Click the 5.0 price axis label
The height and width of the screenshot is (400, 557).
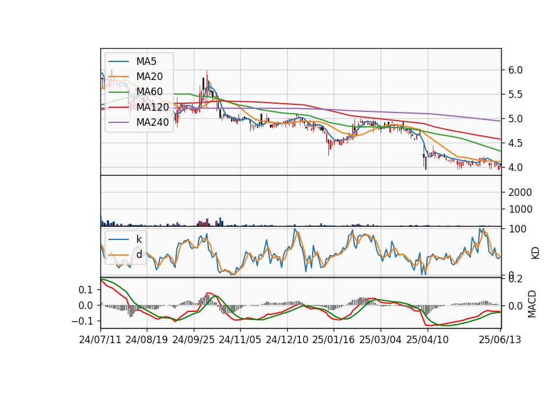coord(515,119)
